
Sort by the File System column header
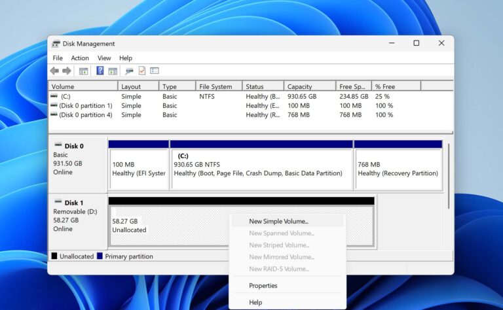[x=219, y=86]
